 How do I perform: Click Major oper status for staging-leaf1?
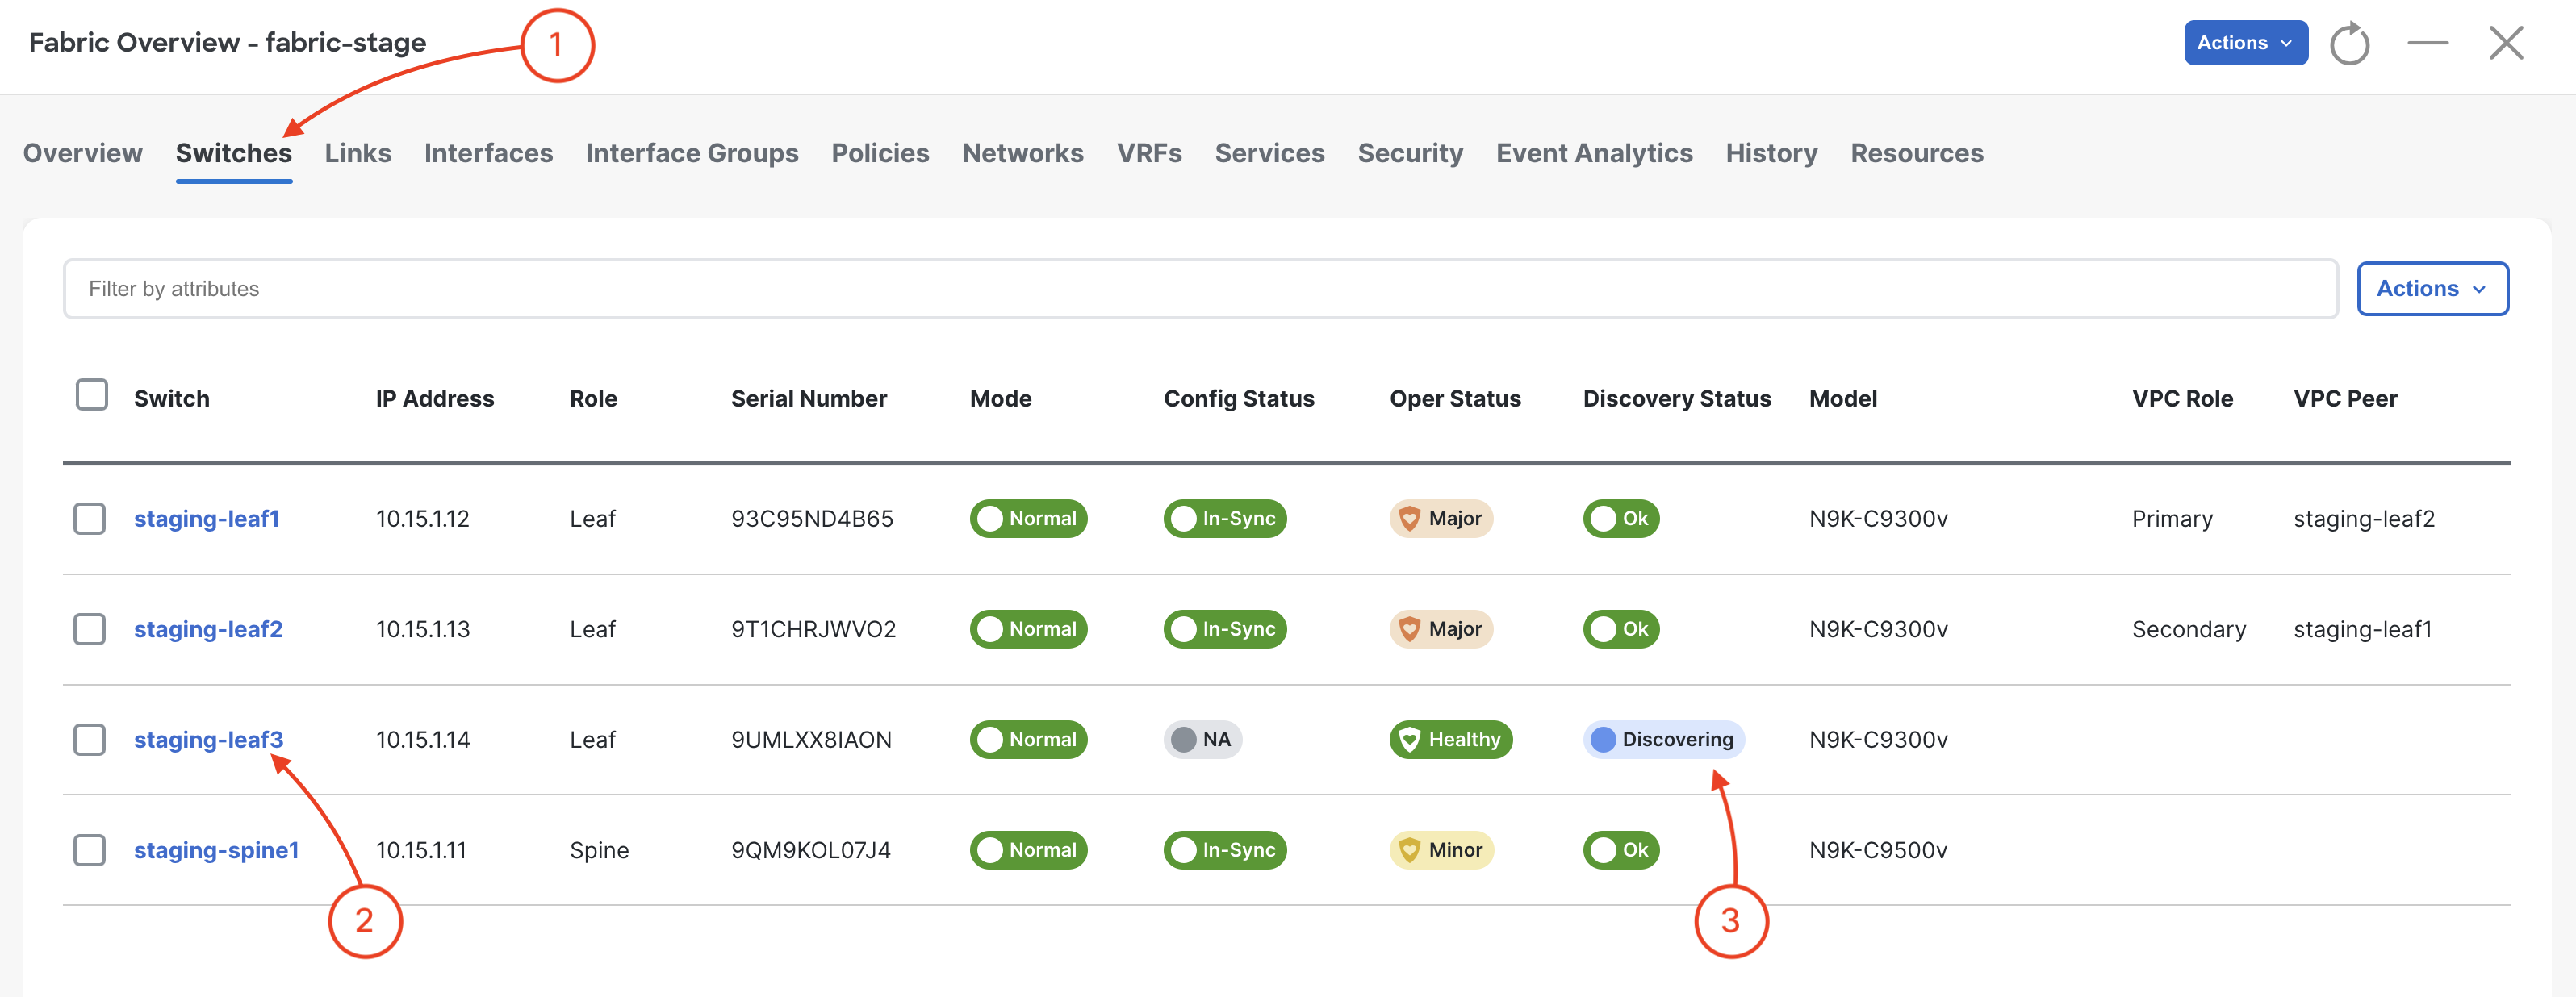tap(1441, 519)
